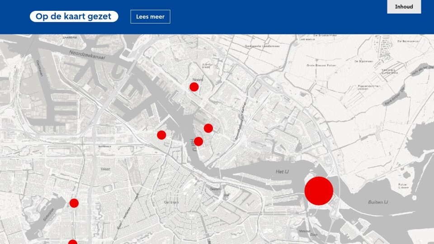Viewport: 434px width, 244px height.
Task: Click the Noordzeekanaal label on the map
Action: (88, 55)
